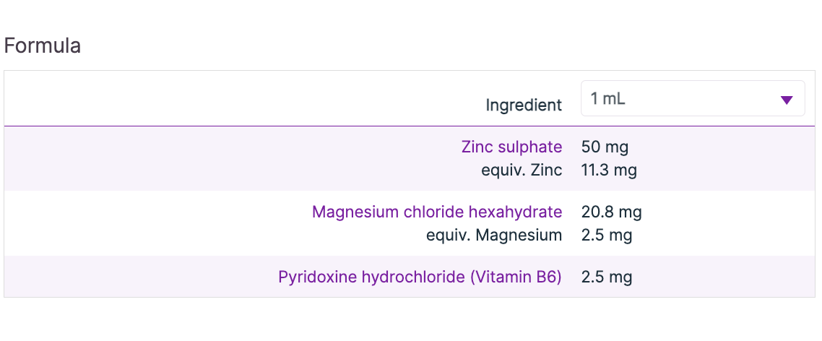822x341 pixels.
Task: Select the 11.3 mg zinc equivalent value
Action: 608,170
